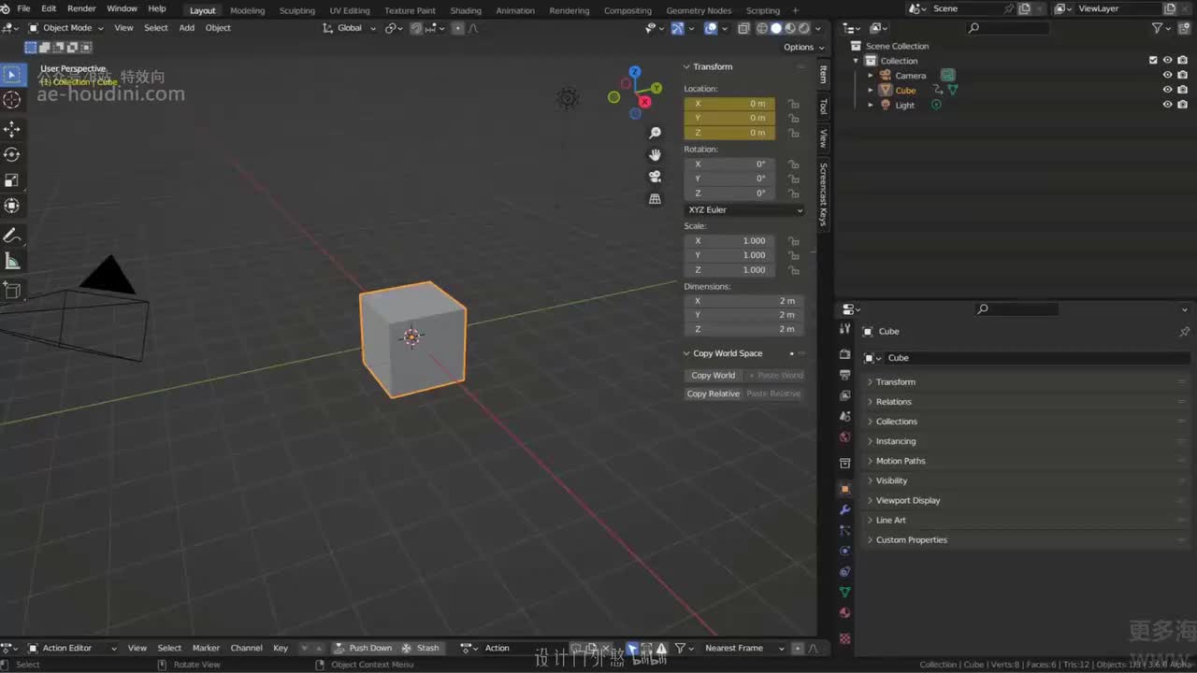Viewport: 1197px width, 673px height.
Task: Open the Texture properties tab icon
Action: tap(845, 638)
